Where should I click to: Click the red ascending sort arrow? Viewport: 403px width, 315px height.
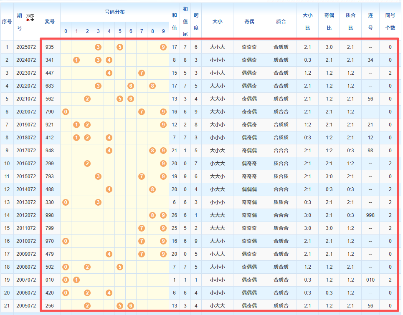coord(28,20)
